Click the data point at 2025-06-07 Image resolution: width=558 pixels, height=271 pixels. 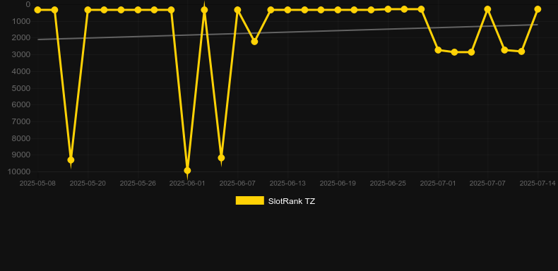(237, 10)
